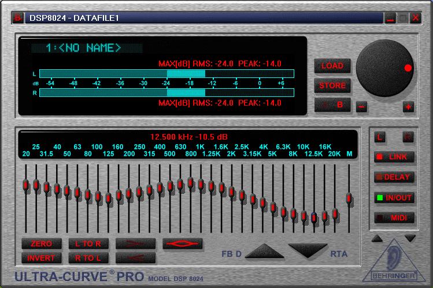The width and height of the screenshot is (433, 288).
Task: Click the small down arrow below MIDI
Action: (410, 238)
